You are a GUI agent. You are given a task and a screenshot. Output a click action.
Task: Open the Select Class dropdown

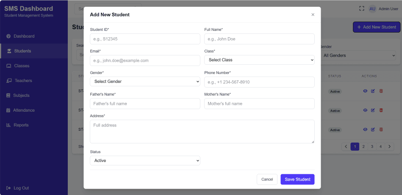[x=259, y=60]
